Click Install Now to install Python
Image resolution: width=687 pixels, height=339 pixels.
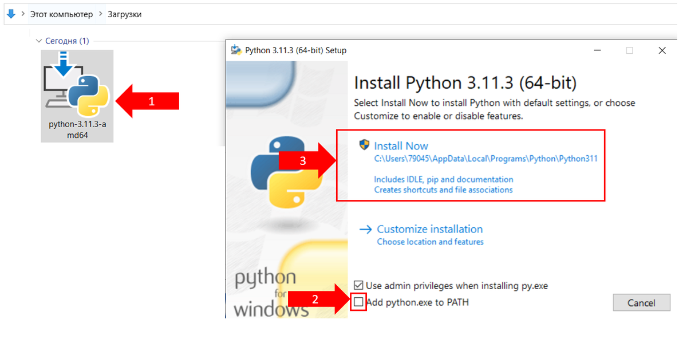point(401,145)
